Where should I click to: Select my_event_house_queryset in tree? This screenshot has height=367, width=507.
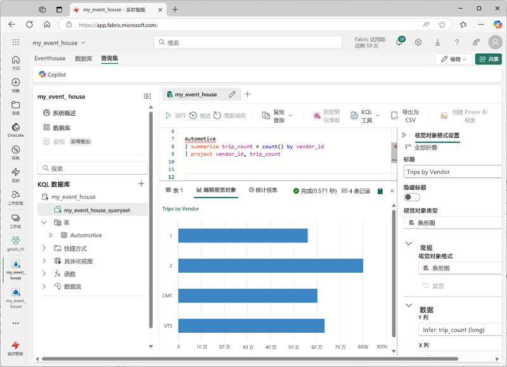click(93, 210)
